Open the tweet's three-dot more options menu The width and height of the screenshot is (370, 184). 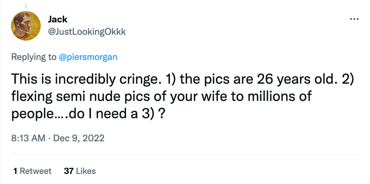point(354,19)
